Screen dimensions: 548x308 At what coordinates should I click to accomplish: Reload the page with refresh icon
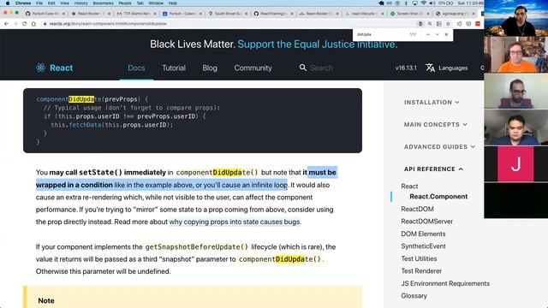(x=25, y=24)
